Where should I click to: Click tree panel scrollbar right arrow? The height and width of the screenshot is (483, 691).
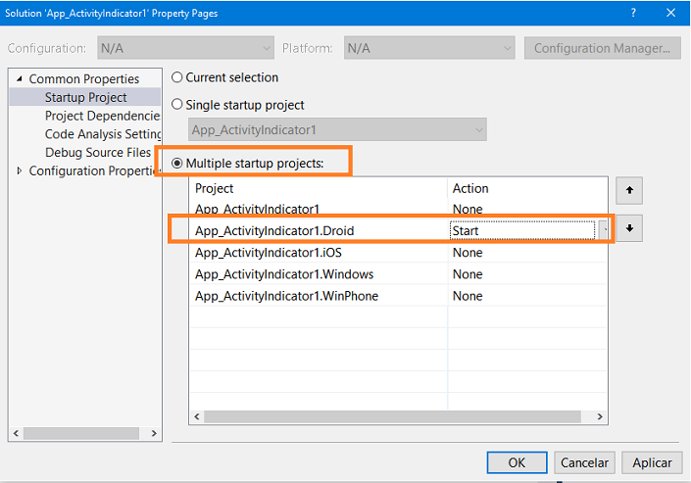(154, 433)
